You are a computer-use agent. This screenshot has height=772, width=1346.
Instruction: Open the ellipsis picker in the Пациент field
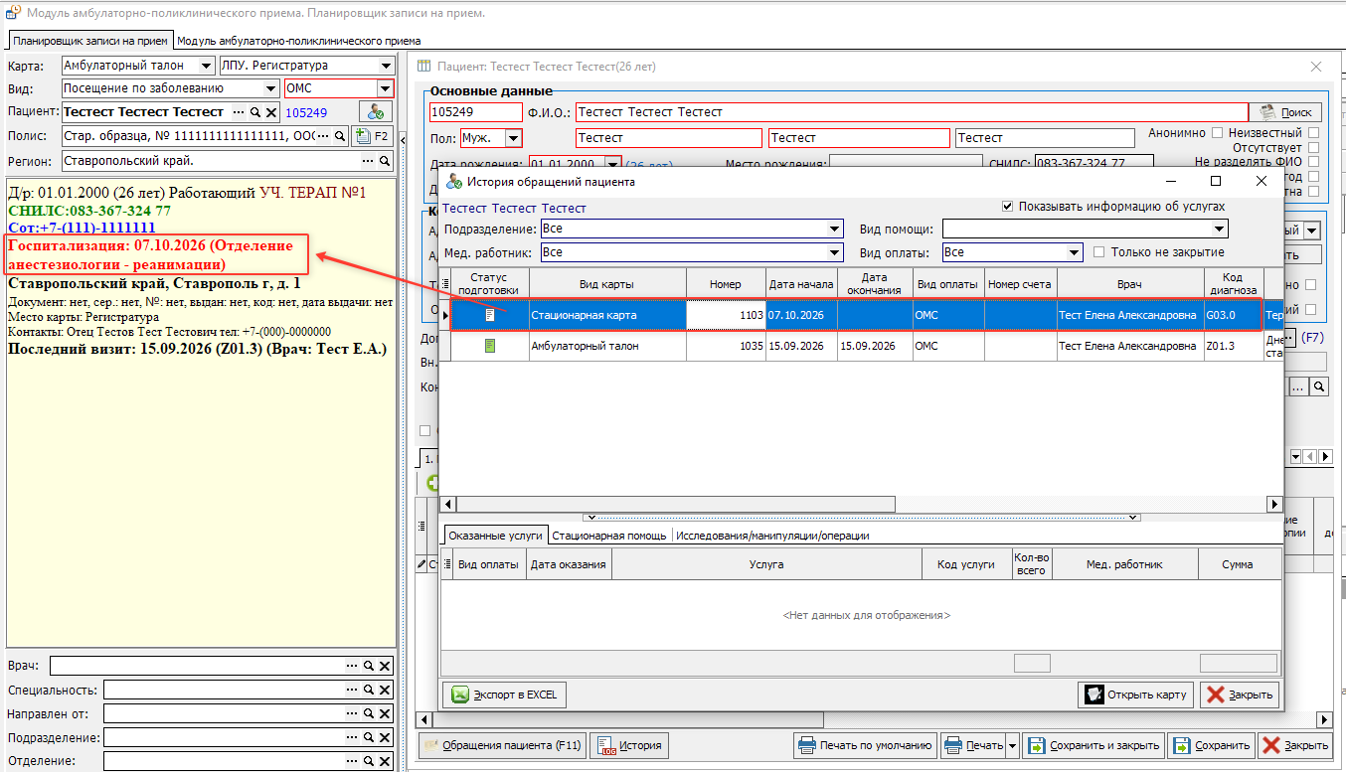(240, 112)
